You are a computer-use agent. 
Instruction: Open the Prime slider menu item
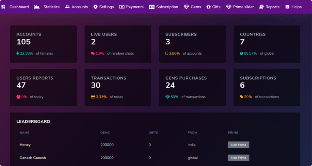(x=244, y=7)
